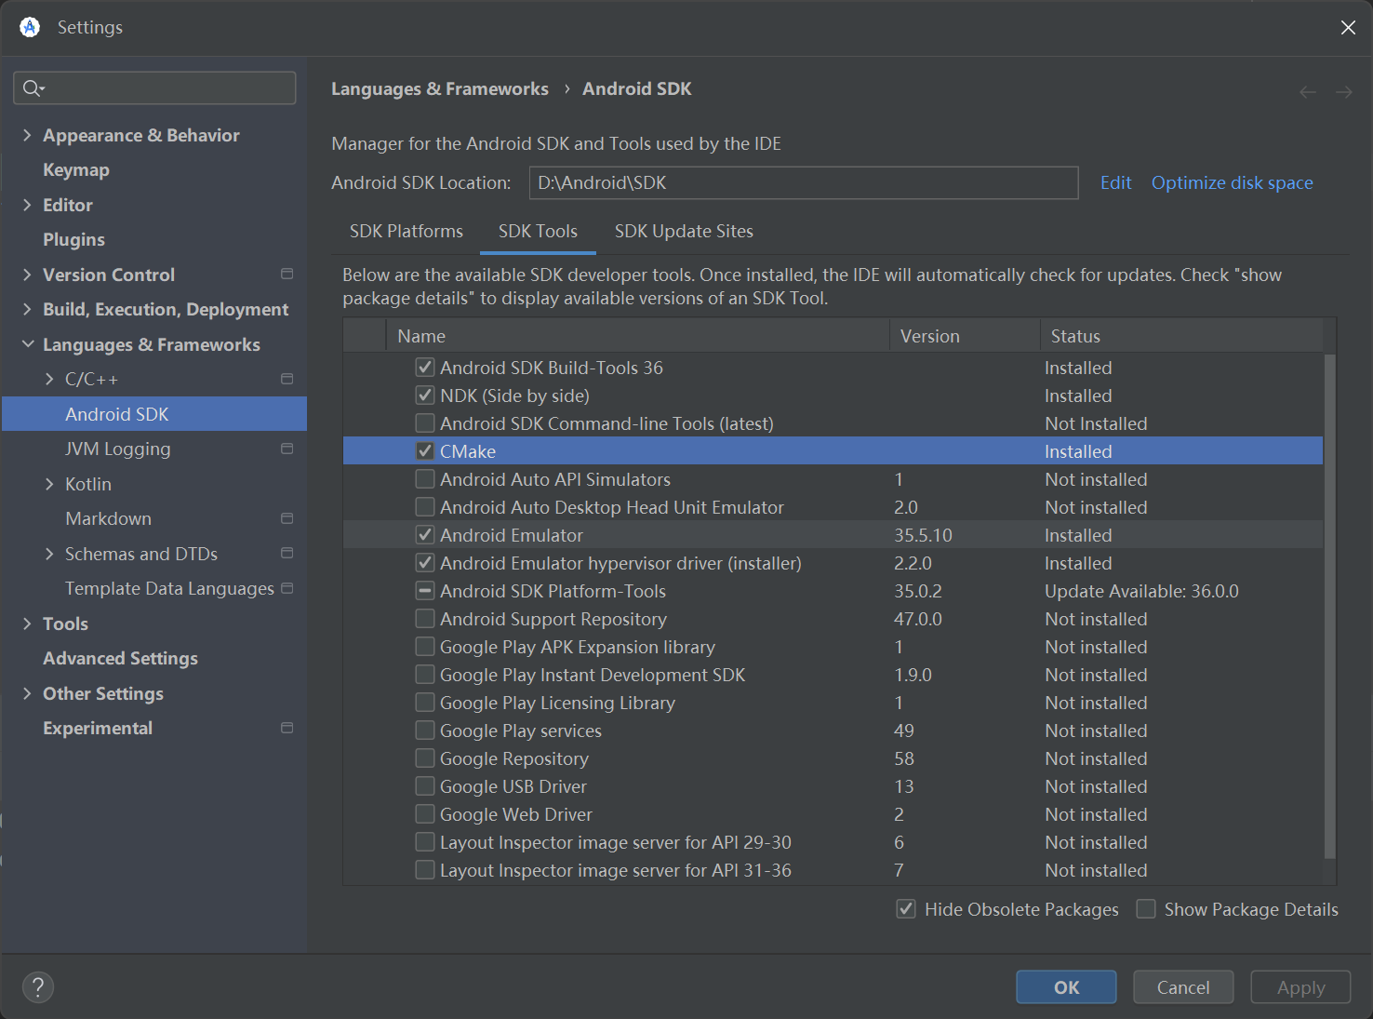This screenshot has width=1373, height=1019.
Task: Click the help question mark button
Action: tap(38, 987)
